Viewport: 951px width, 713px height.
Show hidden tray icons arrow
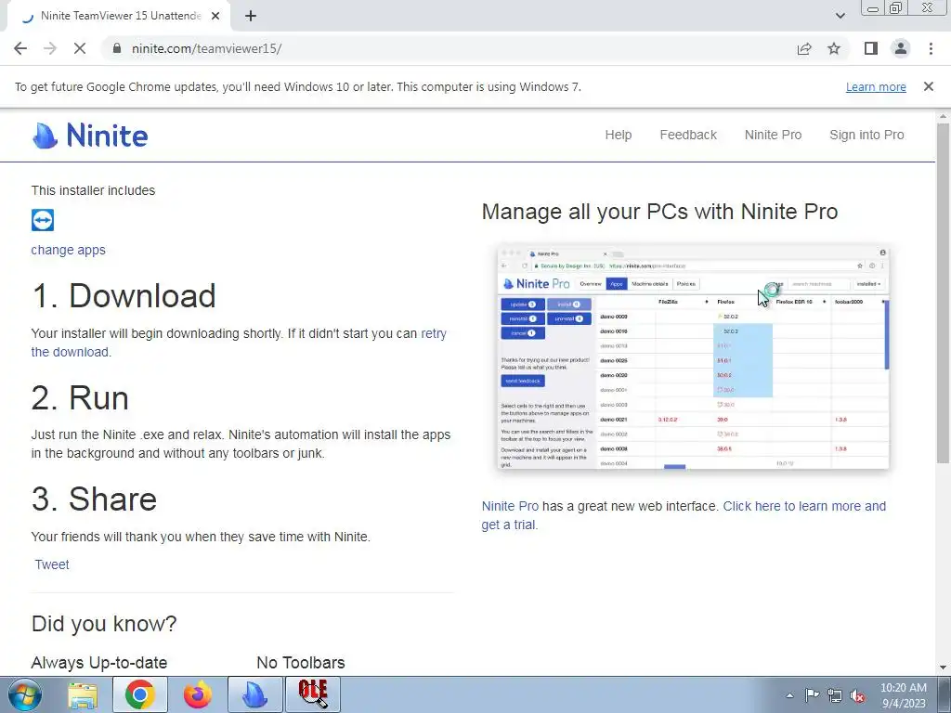pos(789,695)
